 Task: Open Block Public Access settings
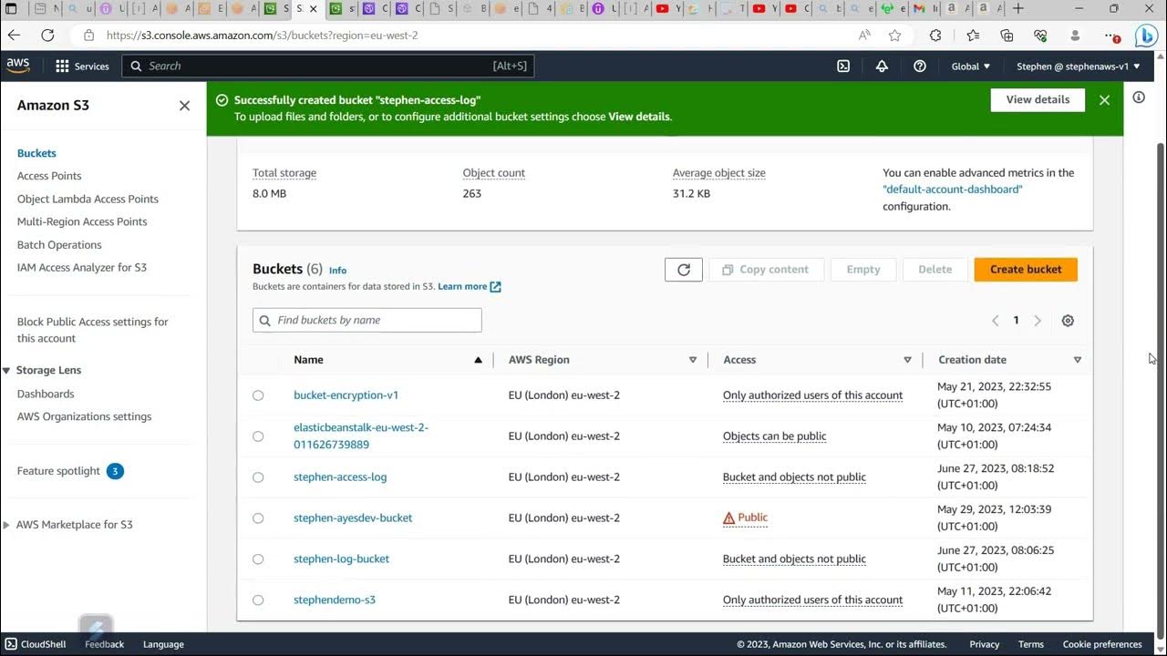[x=93, y=330]
